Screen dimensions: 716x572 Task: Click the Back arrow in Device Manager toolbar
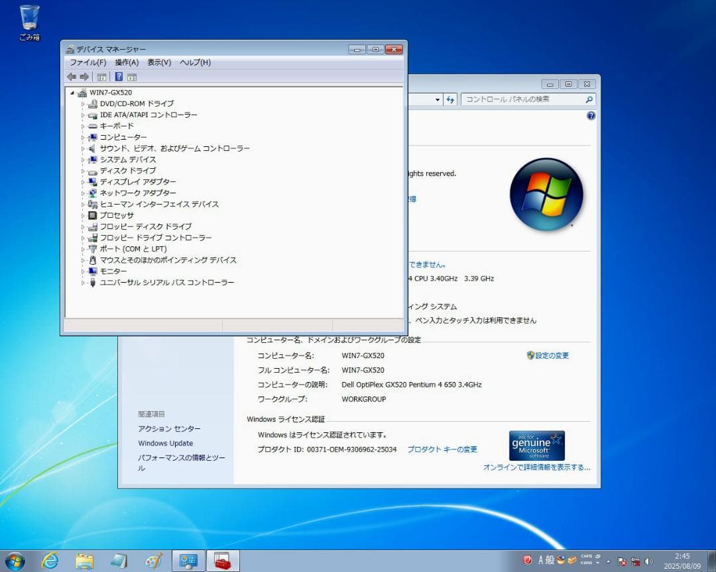pos(71,77)
